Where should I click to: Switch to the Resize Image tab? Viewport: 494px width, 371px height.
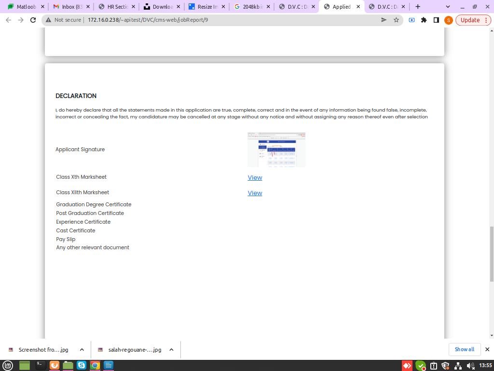click(x=207, y=7)
